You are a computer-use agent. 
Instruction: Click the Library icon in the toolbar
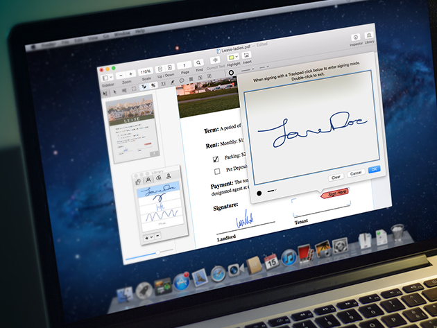370,35
